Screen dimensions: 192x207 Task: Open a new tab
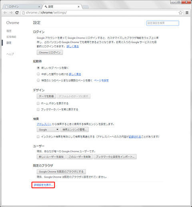pyautogui.click(x=86, y=7)
